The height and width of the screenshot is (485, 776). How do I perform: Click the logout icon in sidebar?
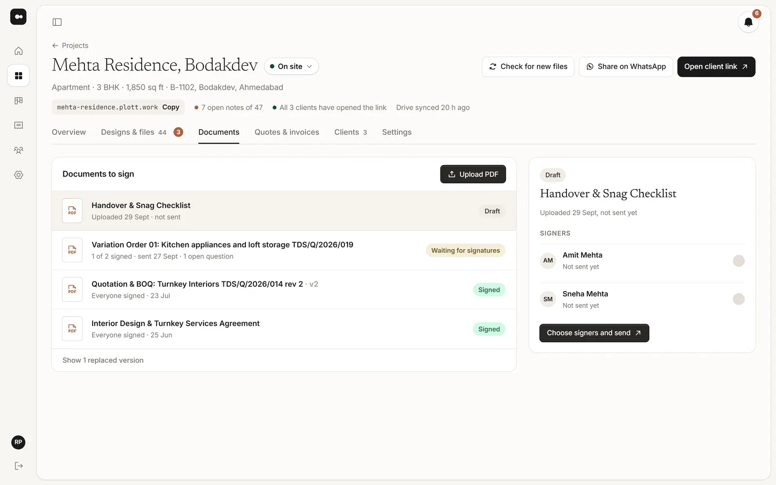(x=18, y=466)
